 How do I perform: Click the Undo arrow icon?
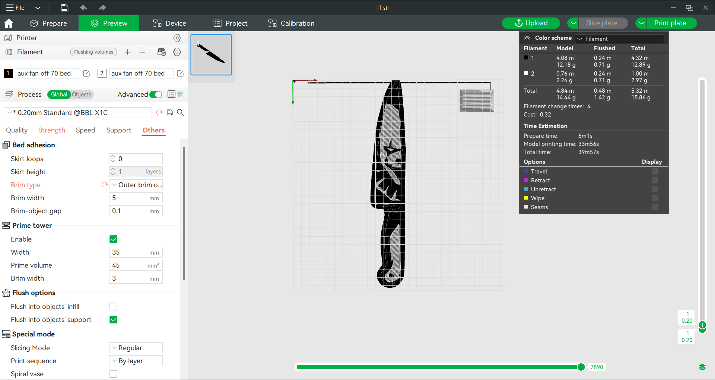coord(83,7)
